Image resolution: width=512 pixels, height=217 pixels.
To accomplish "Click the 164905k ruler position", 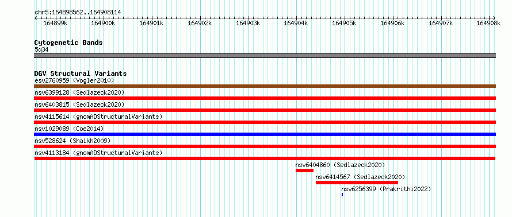I will coord(344,23).
